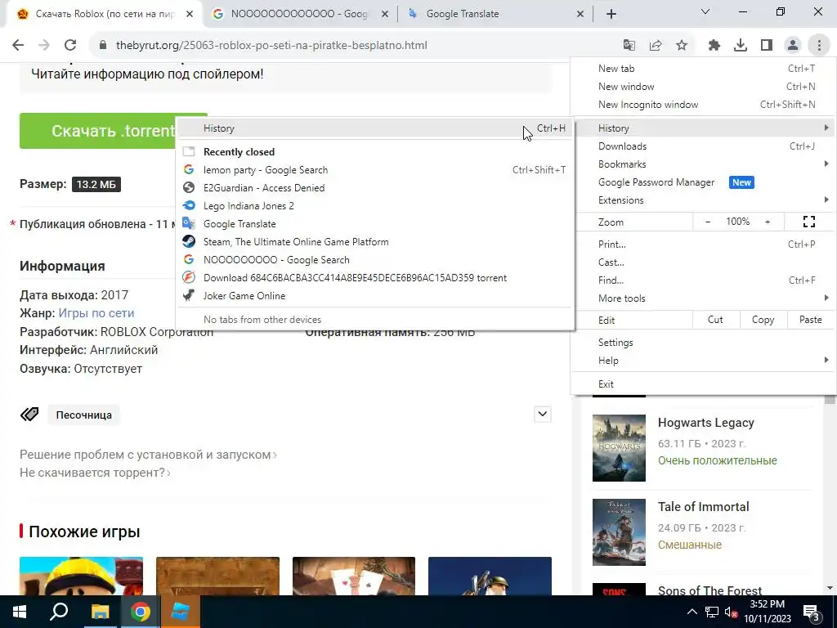Open the History submenu entry

point(703,128)
